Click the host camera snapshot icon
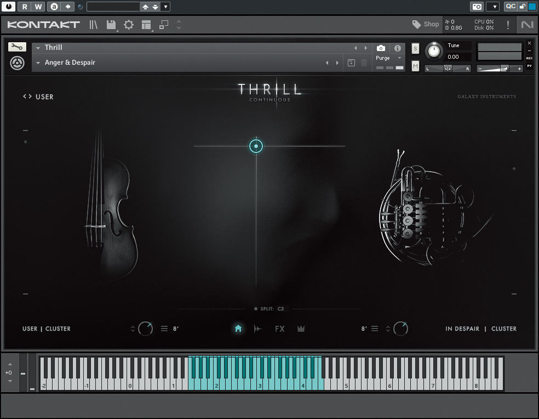539x419 pixels. (477, 7)
